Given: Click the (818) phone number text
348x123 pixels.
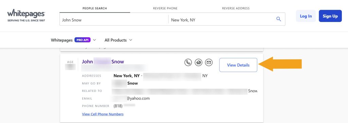Looking at the screenshot, I should click(118, 106).
